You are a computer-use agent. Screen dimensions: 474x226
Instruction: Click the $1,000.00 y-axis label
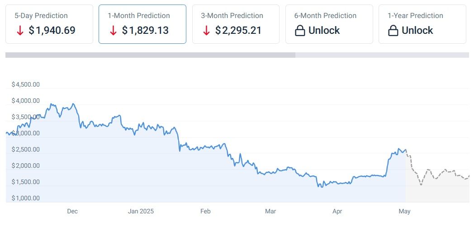(26, 198)
